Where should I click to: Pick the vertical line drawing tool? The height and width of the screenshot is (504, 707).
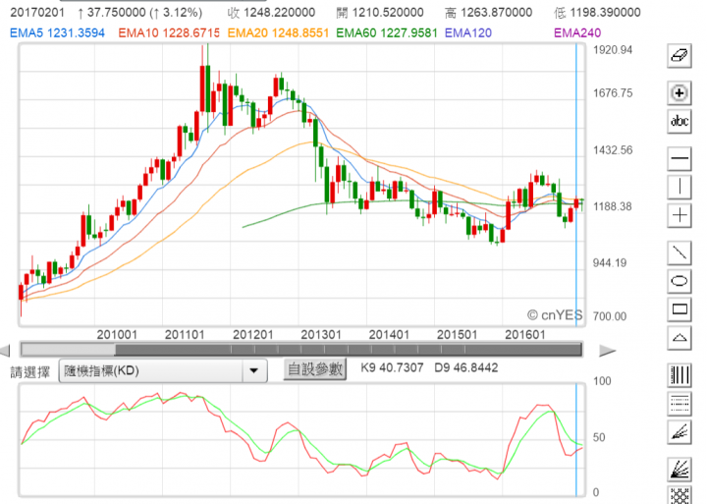(679, 187)
